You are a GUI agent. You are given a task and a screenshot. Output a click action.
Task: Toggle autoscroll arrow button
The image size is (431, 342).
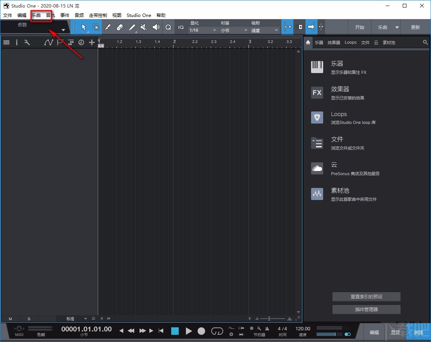(311, 27)
